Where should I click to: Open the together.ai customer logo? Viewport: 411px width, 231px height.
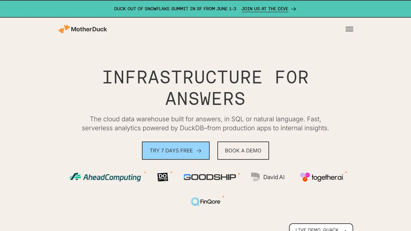pyautogui.click(x=322, y=177)
